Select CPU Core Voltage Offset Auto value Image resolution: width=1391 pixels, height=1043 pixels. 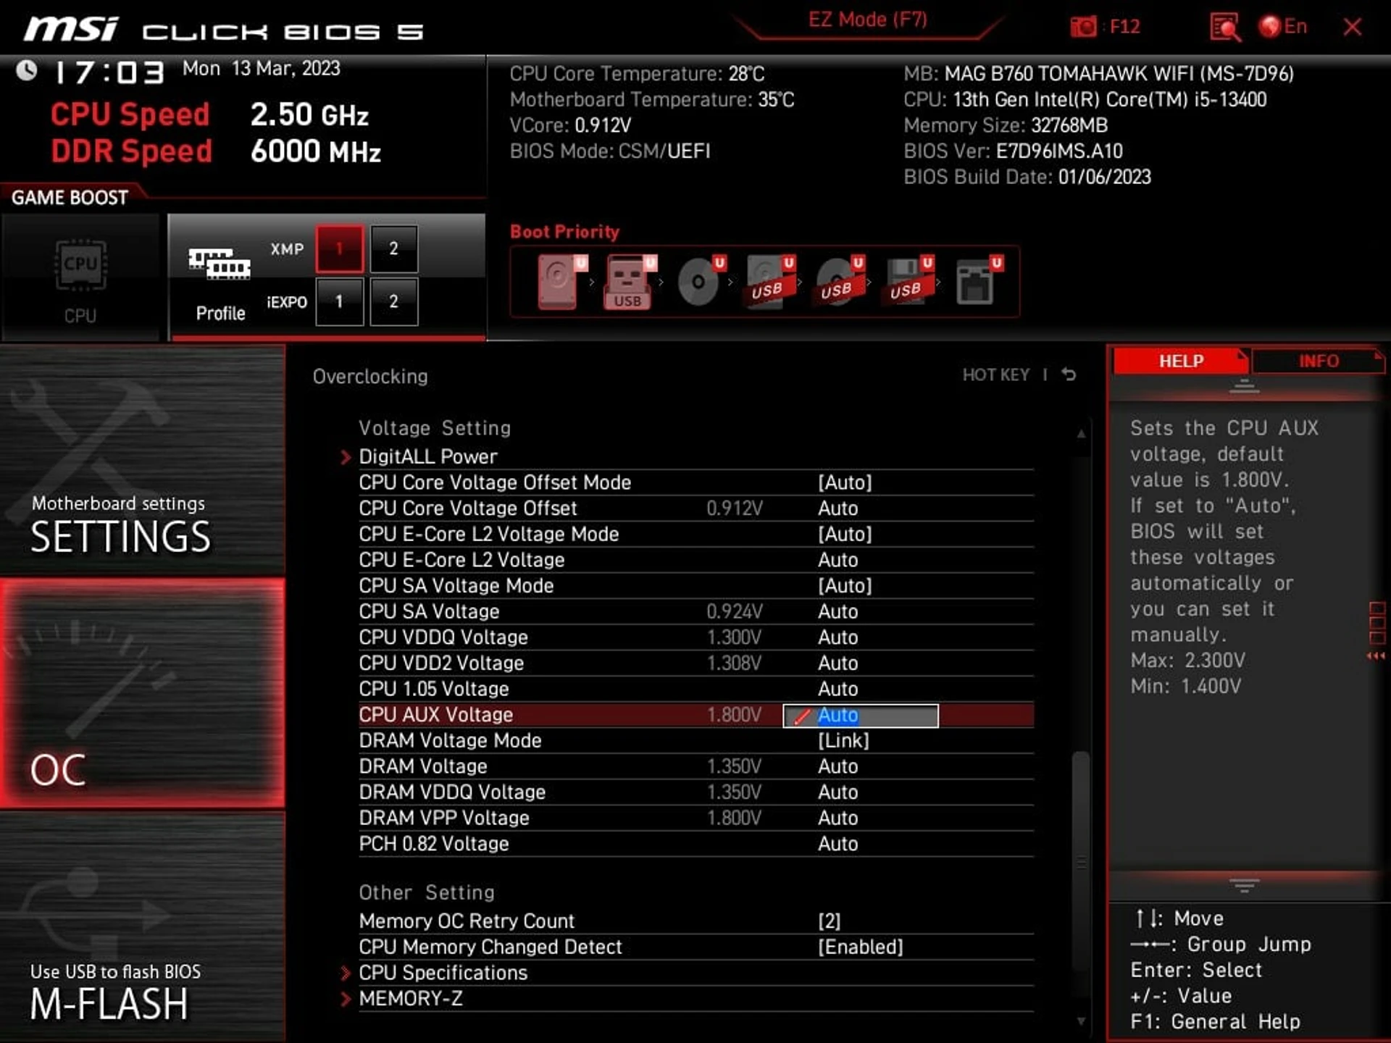tap(838, 508)
